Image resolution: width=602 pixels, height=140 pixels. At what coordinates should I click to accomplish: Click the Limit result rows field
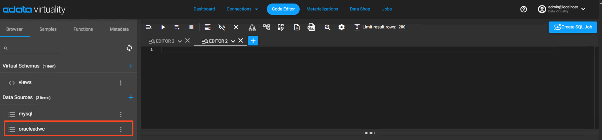tap(403, 27)
